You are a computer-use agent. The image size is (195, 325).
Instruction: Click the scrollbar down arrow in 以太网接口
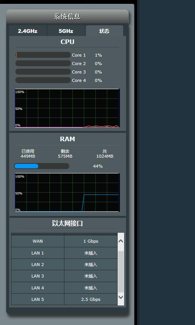[121, 297]
